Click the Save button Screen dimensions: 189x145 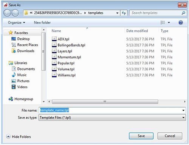[x=141, y=136]
